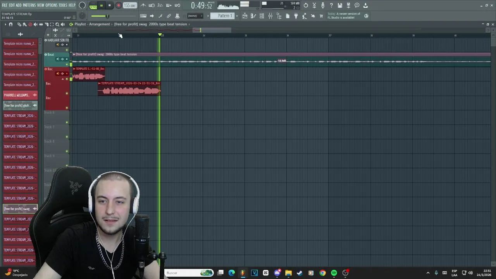Click the export/render download icon
Viewport: 496px width, 279px height.
click(365, 5)
